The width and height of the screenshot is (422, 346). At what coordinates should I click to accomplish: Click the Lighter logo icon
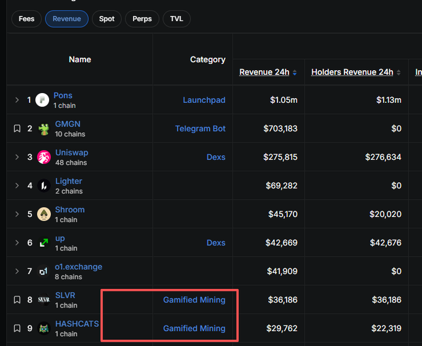[x=44, y=185]
